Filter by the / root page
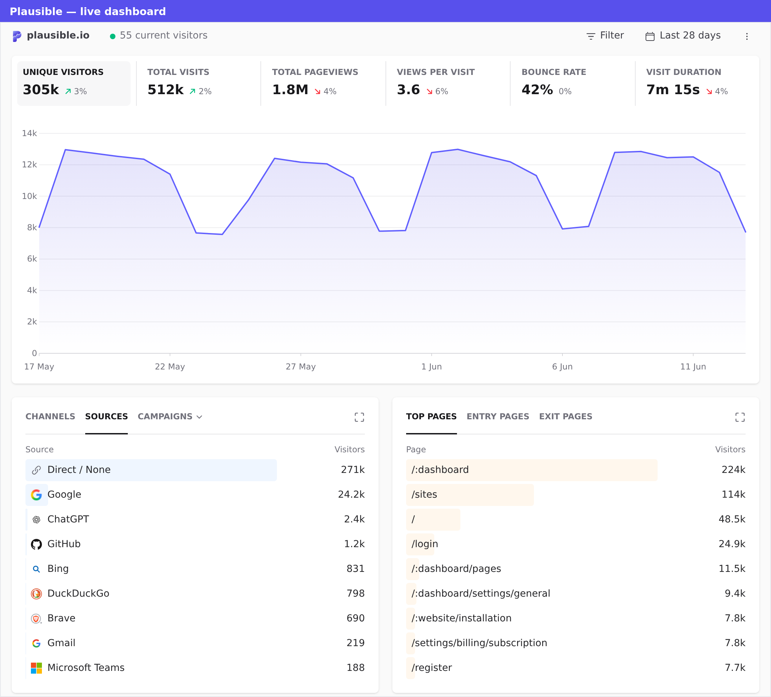Image resolution: width=771 pixels, height=697 pixels. click(576, 520)
